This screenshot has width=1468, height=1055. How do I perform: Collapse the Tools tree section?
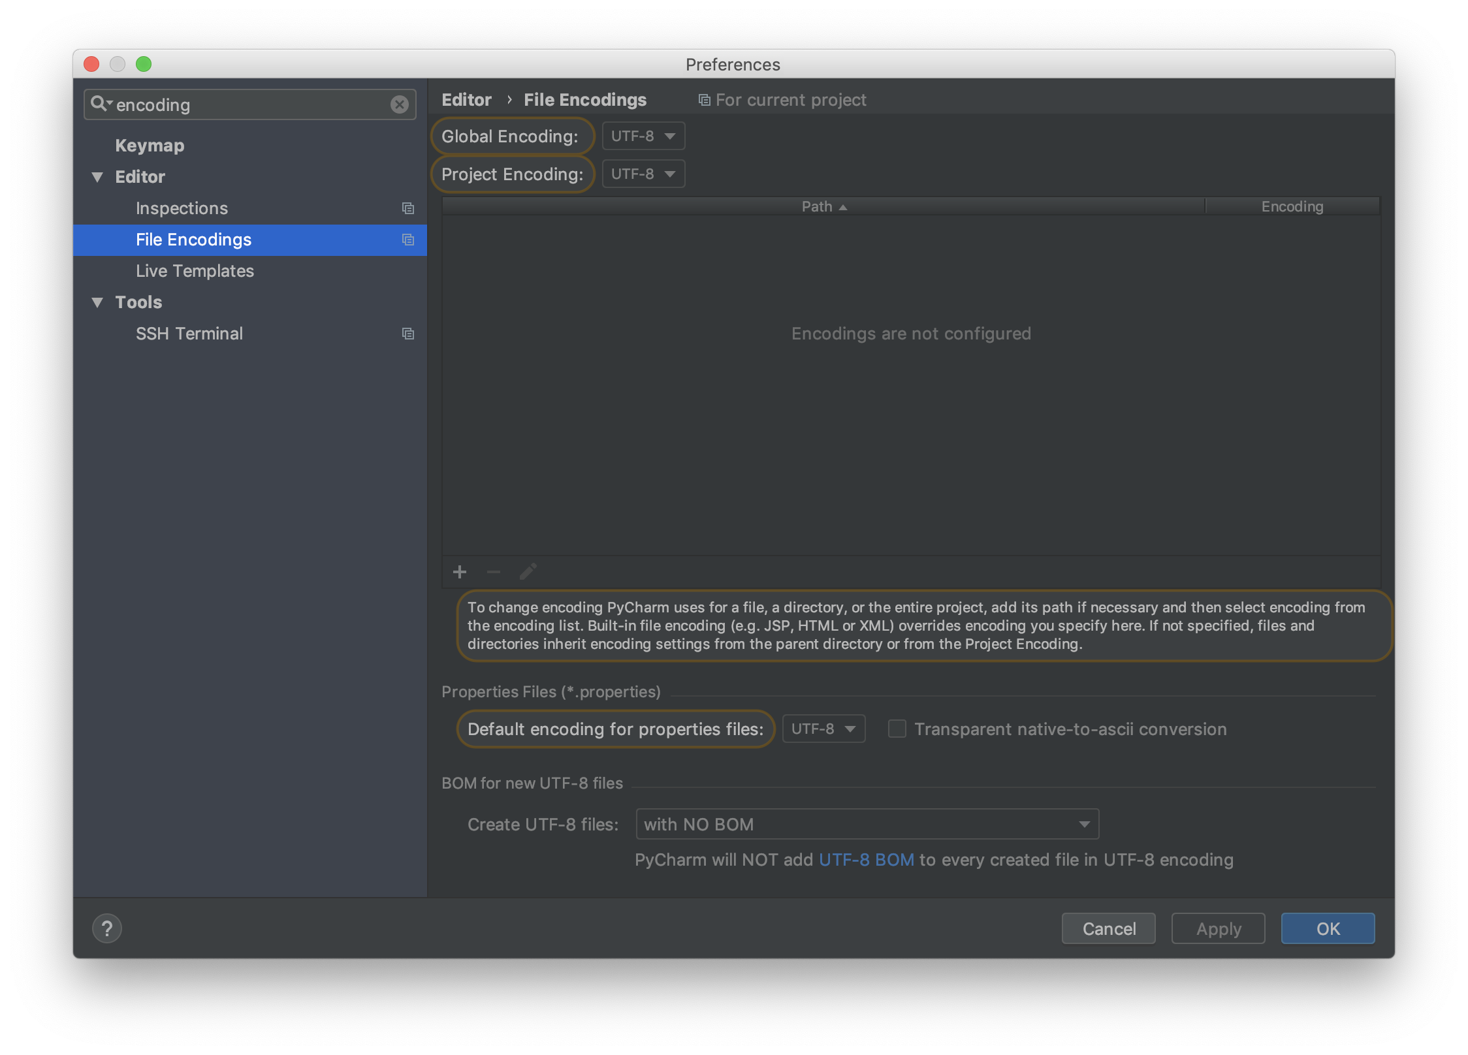98,302
